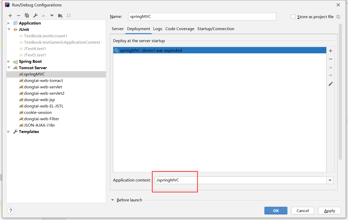Click the Cancel button
This screenshot has height=220, width=348.
pos(303,211)
